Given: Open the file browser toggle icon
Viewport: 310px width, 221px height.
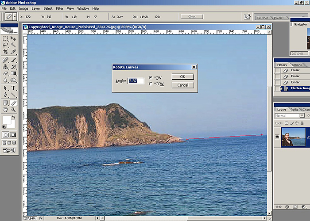Looking at the screenshot, I should click(247, 17).
